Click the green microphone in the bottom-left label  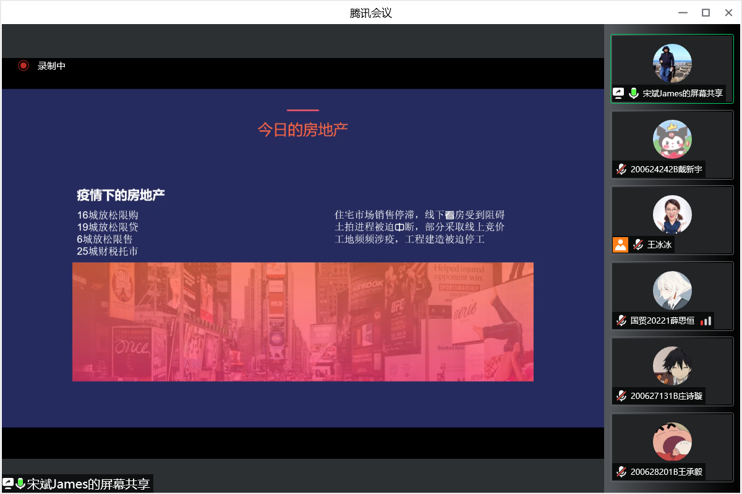[x=20, y=484]
